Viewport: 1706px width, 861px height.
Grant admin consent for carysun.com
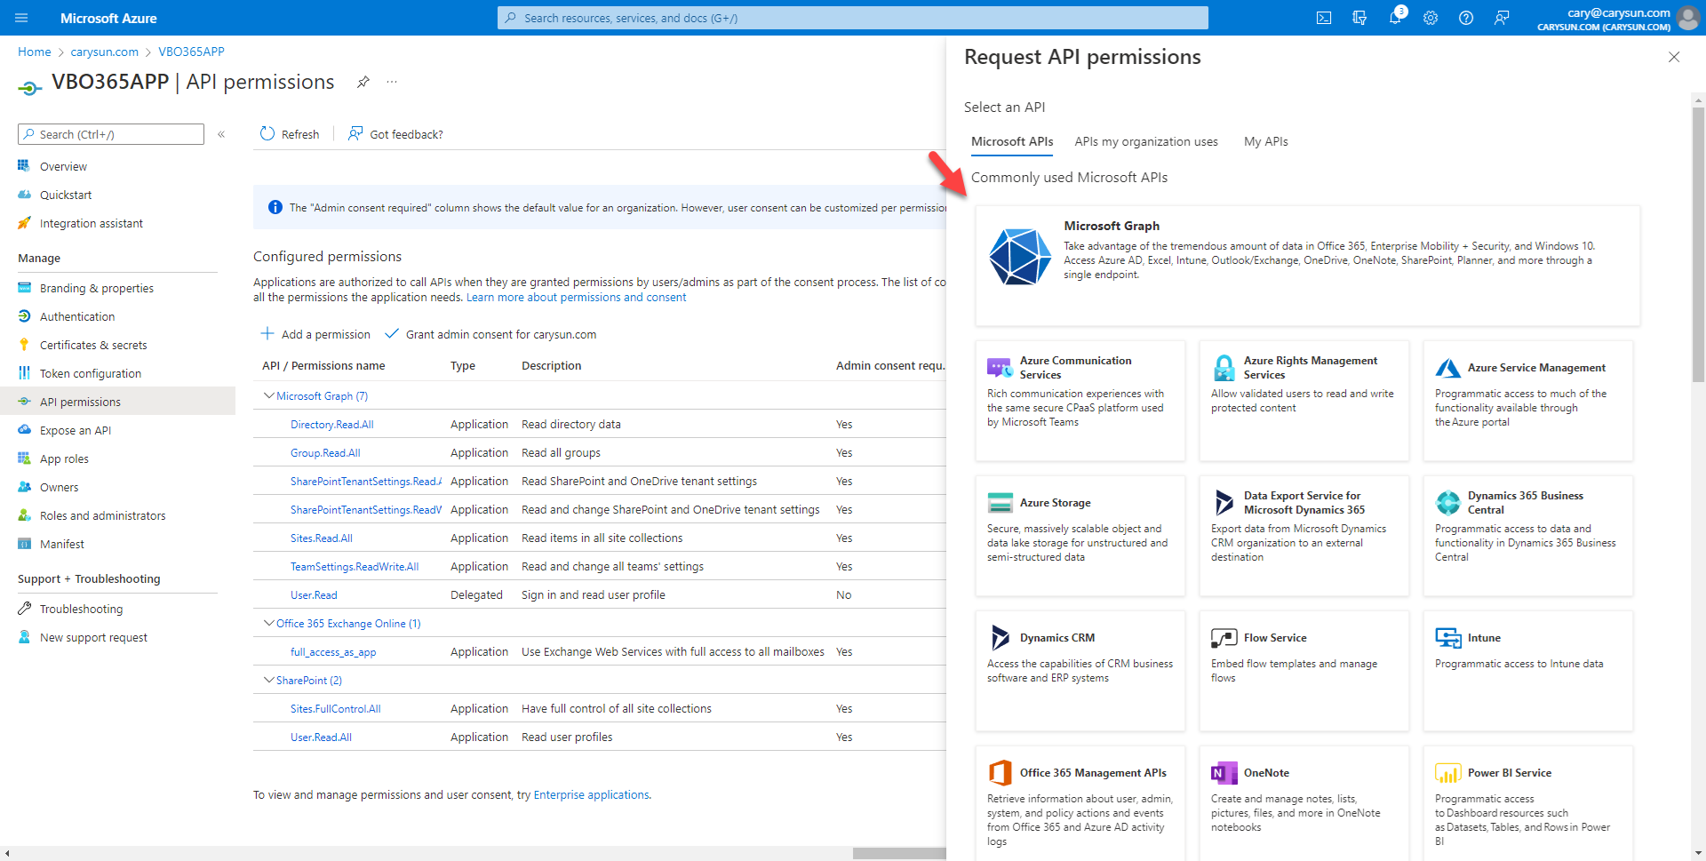tap(490, 334)
